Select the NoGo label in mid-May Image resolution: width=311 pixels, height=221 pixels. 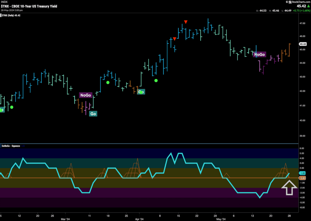click(x=260, y=54)
